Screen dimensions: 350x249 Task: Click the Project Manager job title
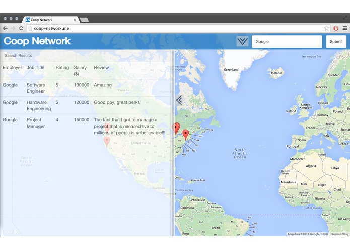(36, 123)
